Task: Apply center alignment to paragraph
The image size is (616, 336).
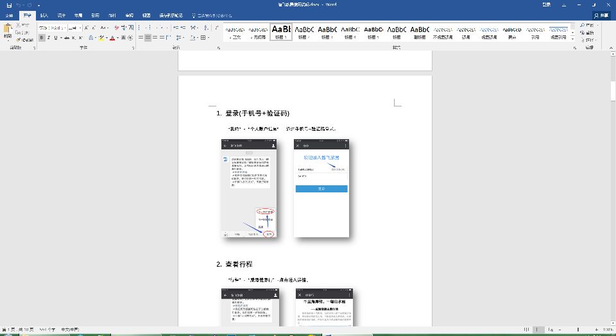Action: (147, 38)
